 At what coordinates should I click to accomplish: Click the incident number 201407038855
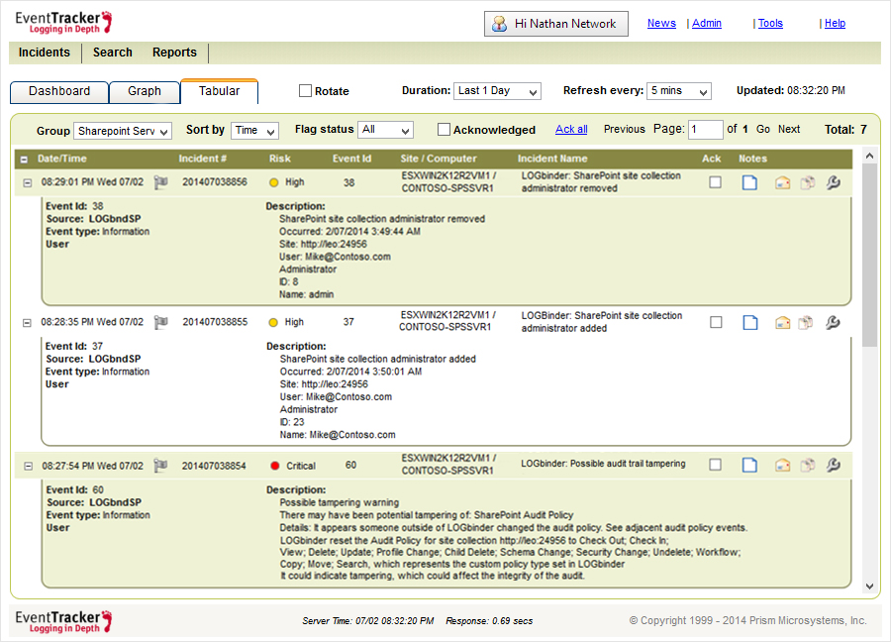pyautogui.click(x=215, y=322)
